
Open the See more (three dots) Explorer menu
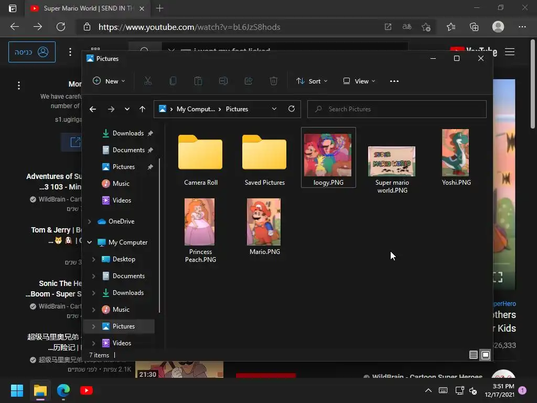click(394, 81)
